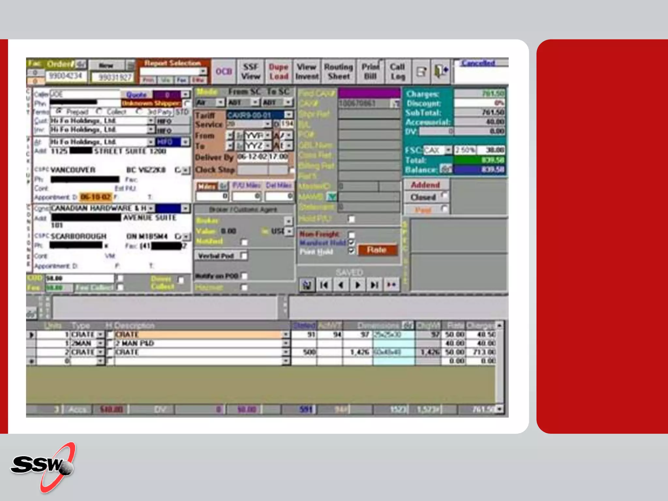Click the purple field beside Quote

click(x=167, y=95)
